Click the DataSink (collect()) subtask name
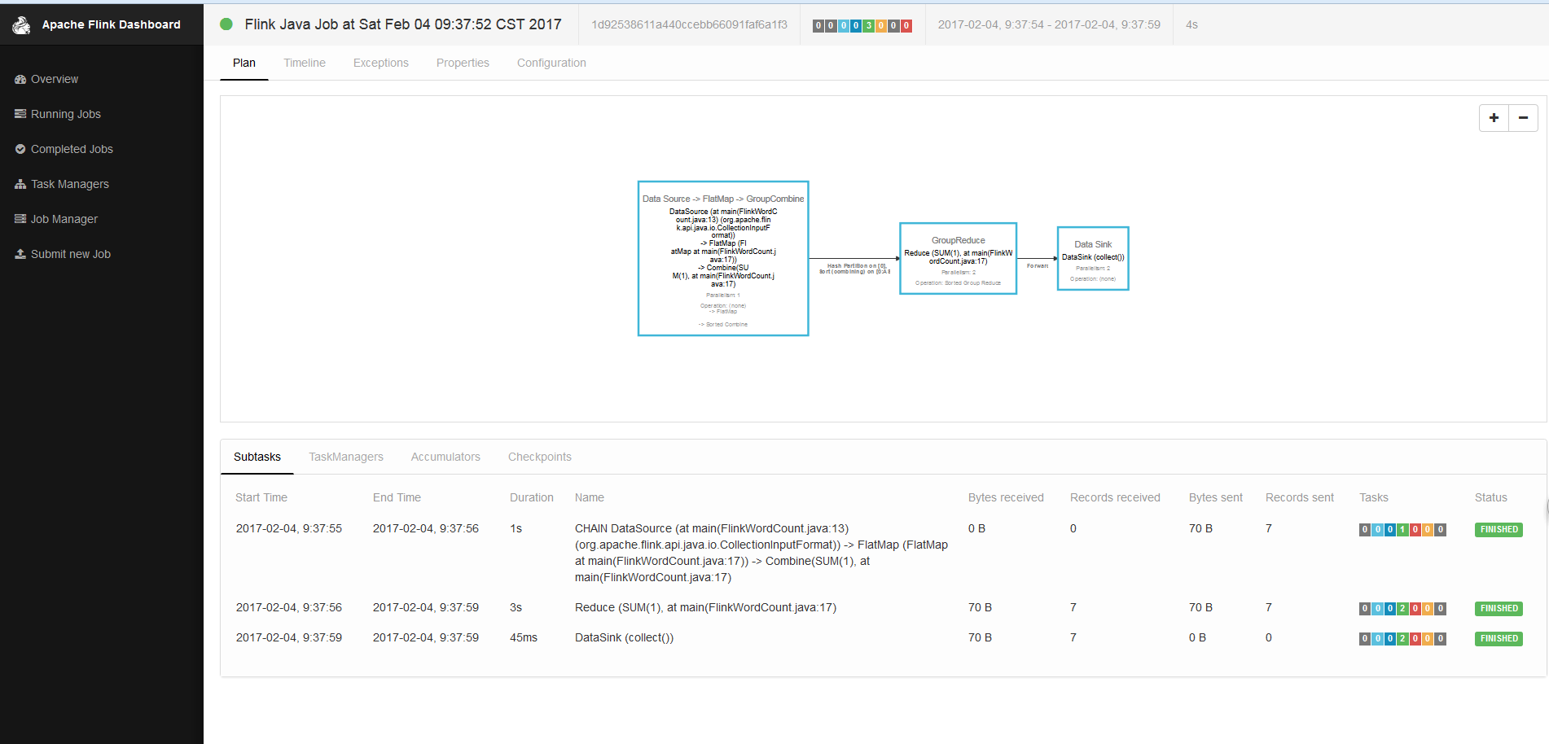This screenshot has height=744, width=1549. [x=624, y=637]
